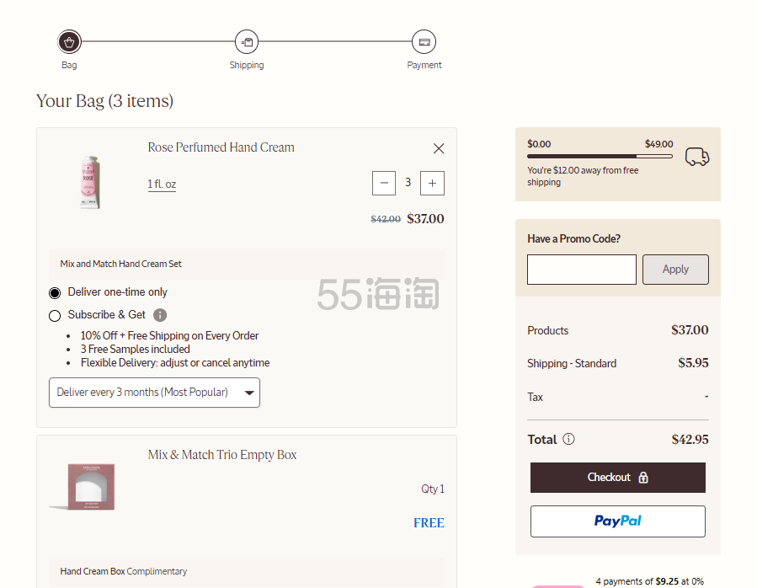Viewport: 757px width, 588px height.
Task: Proceed with the Checkout button
Action: (x=617, y=478)
